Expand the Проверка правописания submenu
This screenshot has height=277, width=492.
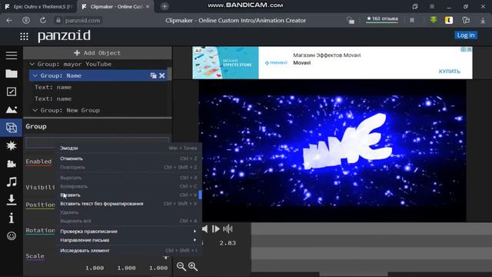pyautogui.click(x=128, y=231)
